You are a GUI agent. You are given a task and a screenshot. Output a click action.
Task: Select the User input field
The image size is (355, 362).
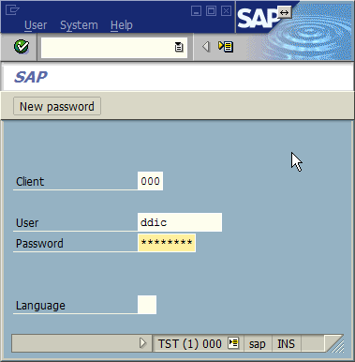click(180, 222)
